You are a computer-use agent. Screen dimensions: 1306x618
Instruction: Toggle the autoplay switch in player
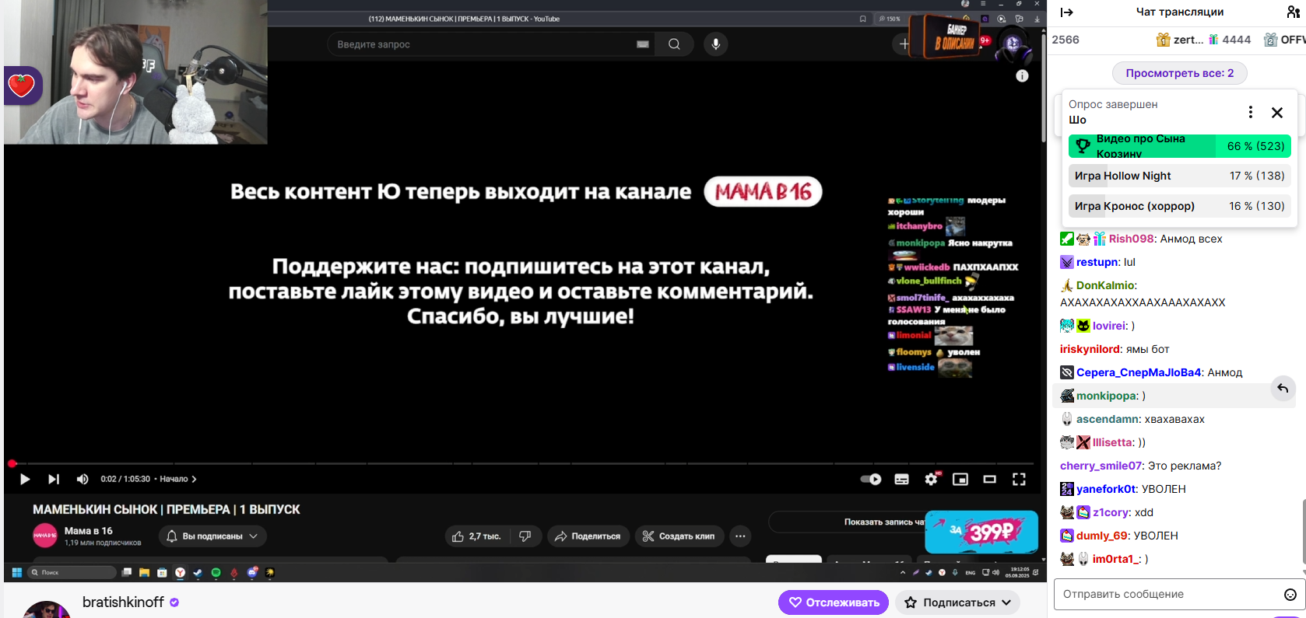(871, 479)
